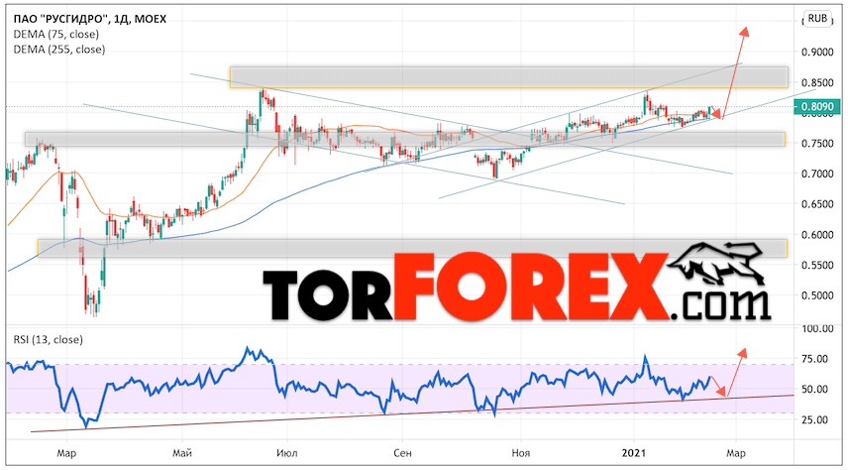Click the RSI (13, close) indicator label
This screenshot has width=848, height=470.
click(x=49, y=339)
